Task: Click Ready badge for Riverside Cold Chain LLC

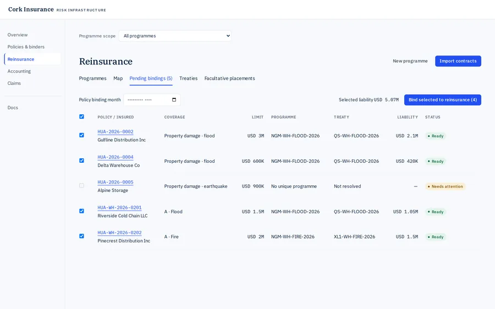Action: pyautogui.click(x=436, y=212)
